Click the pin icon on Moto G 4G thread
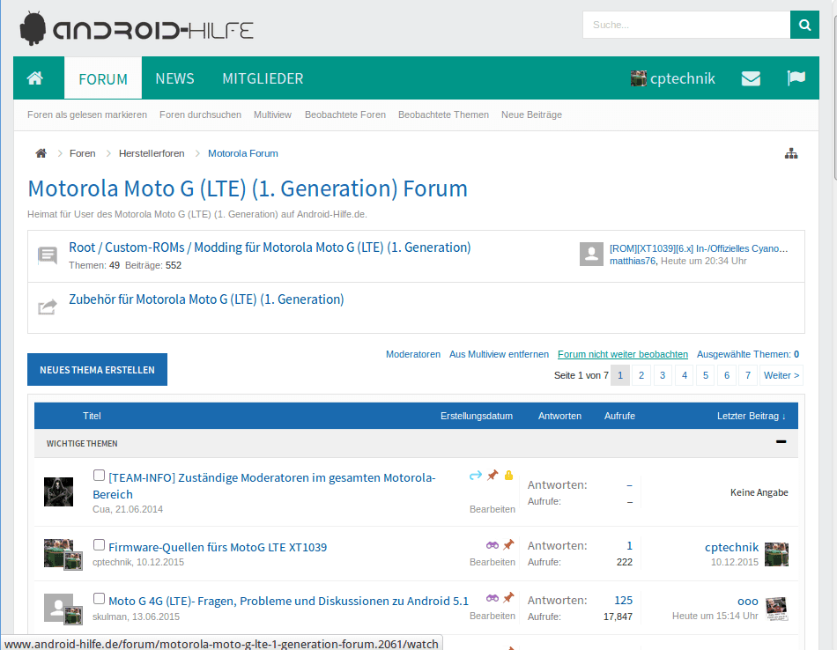The width and height of the screenshot is (837, 650). pos(508,597)
